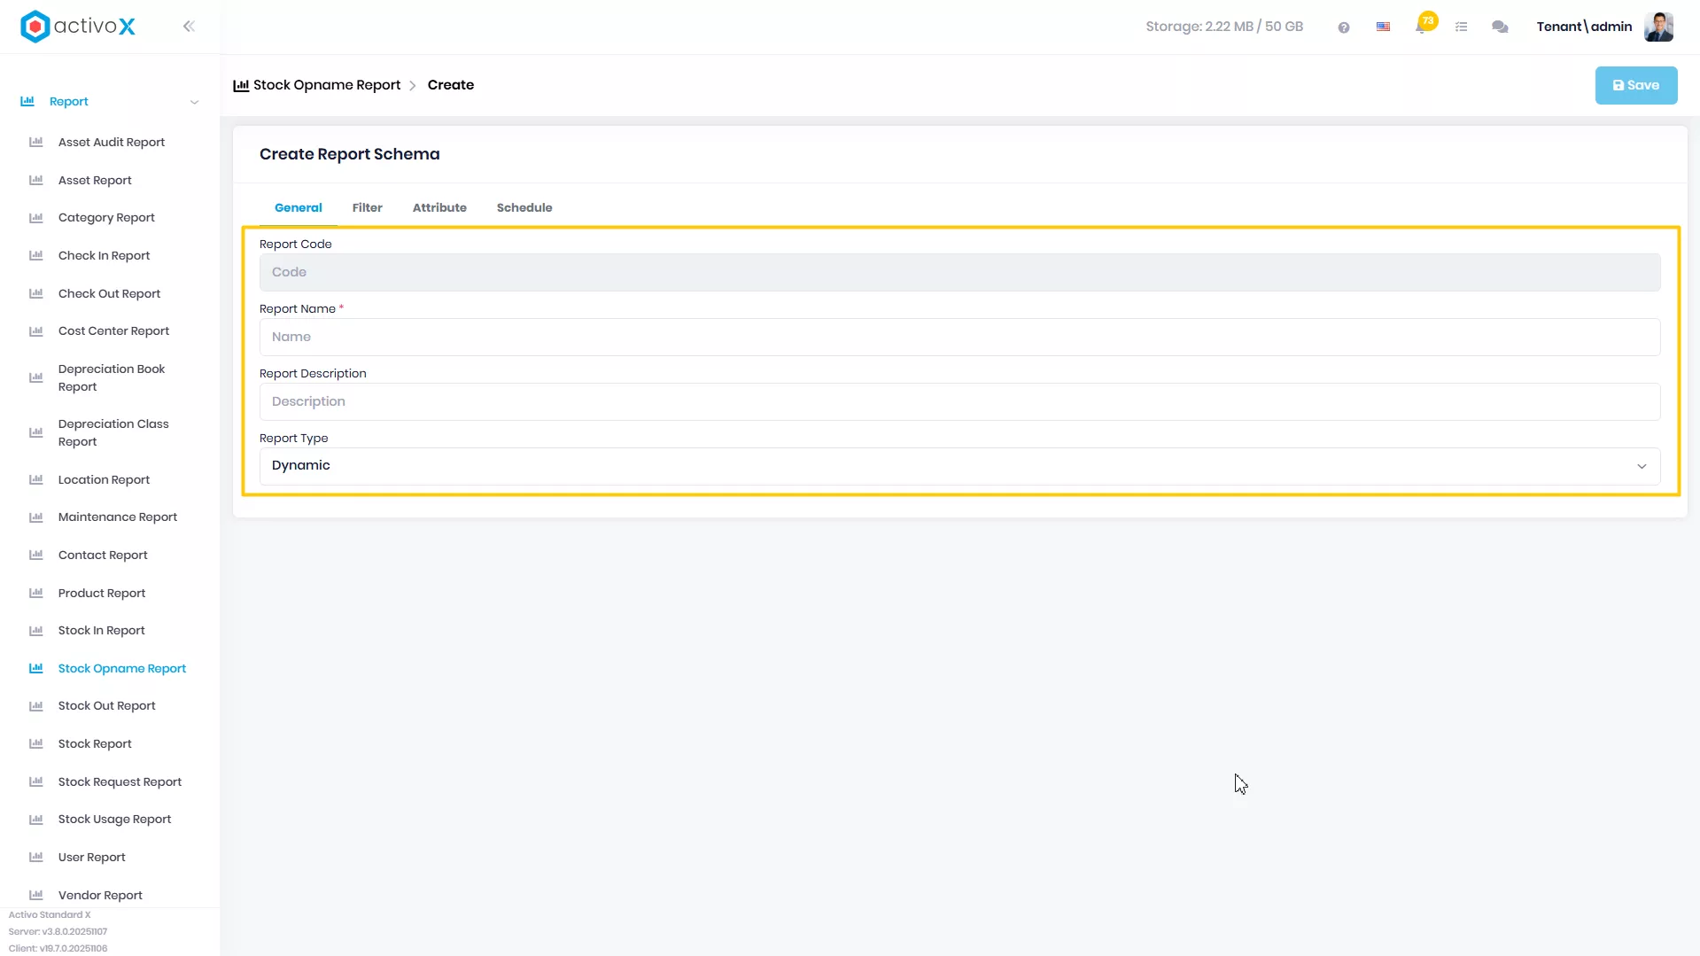
Task: Switch to the Filter tab
Action: pyautogui.click(x=368, y=207)
